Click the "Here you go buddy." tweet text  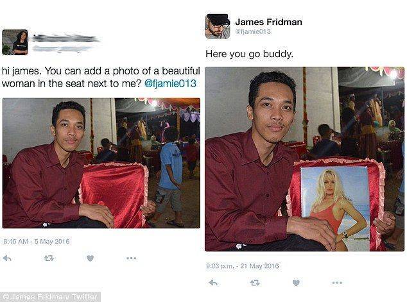click(x=249, y=54)
